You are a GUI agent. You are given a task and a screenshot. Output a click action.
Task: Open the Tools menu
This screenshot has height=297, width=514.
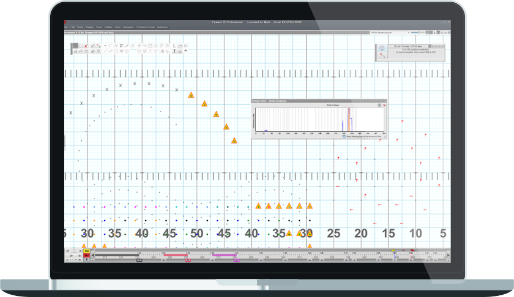80,27
